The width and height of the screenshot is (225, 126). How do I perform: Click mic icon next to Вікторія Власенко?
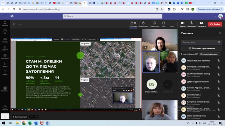[x=219, y=68]
